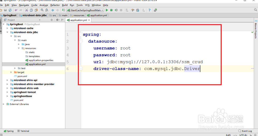
Task: Open the Terminal tool window button
Action: pos(23,131)
